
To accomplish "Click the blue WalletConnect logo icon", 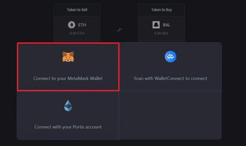I will tap(170, 57).
